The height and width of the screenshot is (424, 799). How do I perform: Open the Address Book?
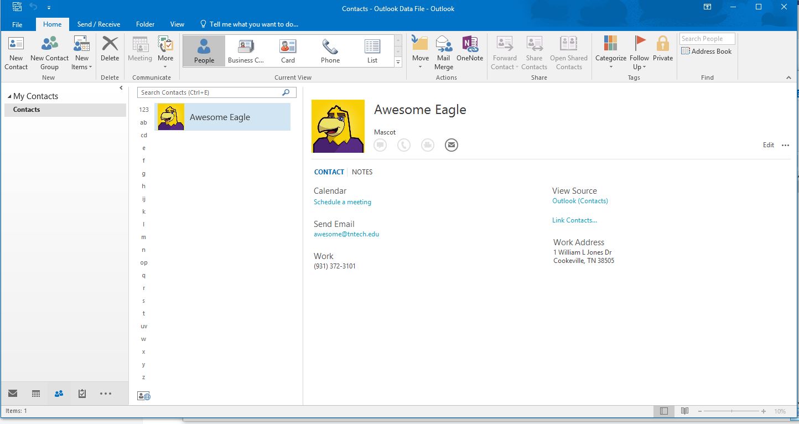(x=707, y=51)
